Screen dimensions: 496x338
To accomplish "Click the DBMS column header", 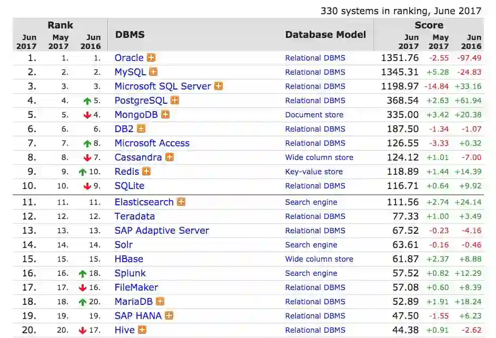I will [x=130, y=35].
